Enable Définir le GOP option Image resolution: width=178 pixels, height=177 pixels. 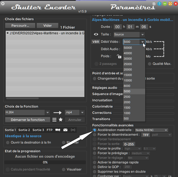click(94, 167)
